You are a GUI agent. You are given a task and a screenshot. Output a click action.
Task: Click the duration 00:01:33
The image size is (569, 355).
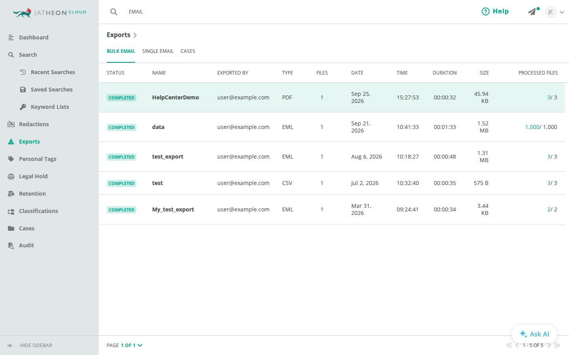coord(445,127)
